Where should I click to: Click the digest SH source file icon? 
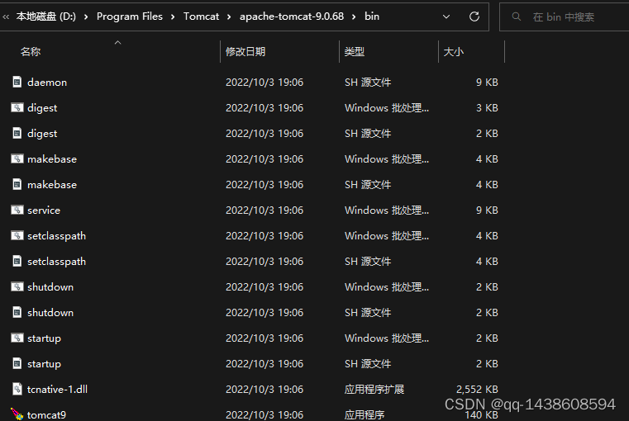[17, 134]
